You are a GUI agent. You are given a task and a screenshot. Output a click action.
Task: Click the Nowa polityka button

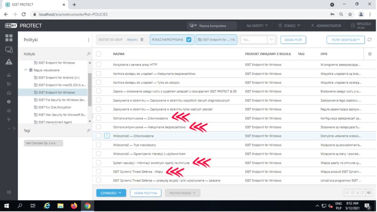(x=146, y=193)
